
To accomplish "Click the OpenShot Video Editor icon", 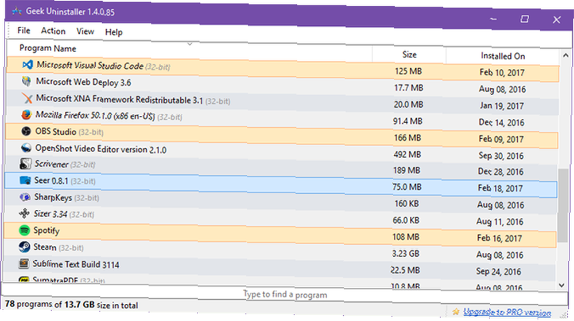I will click(26, 148).
